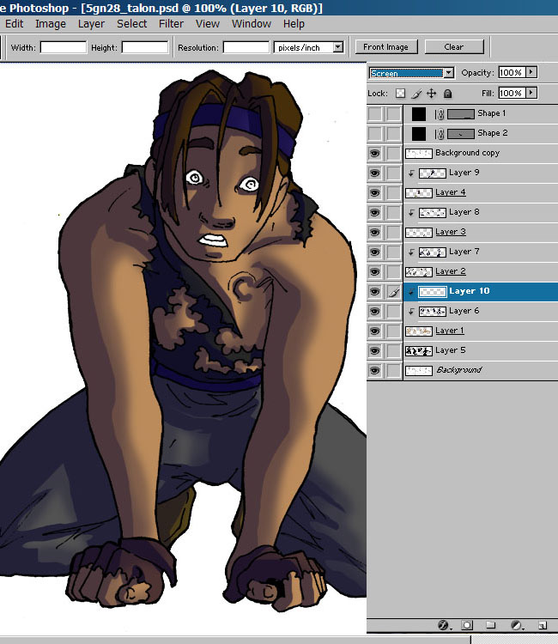558x644 pixels.
Task: Select the Shape 1 vector mask thumbnail
Action: coord(461,114)
